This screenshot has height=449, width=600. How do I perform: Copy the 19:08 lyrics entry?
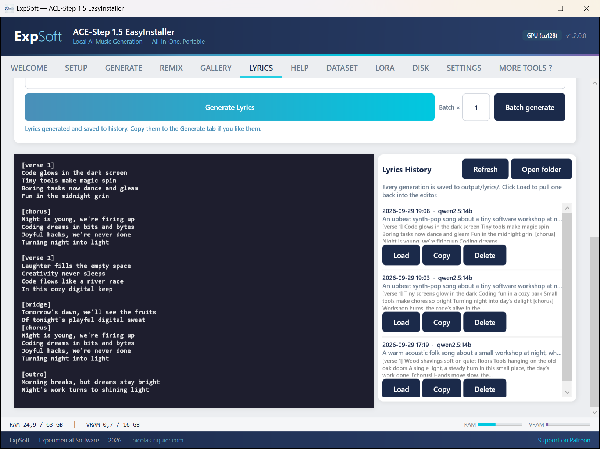(442, 255)
